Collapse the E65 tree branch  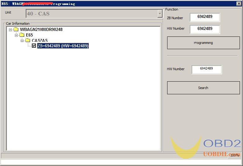point(16,35)
